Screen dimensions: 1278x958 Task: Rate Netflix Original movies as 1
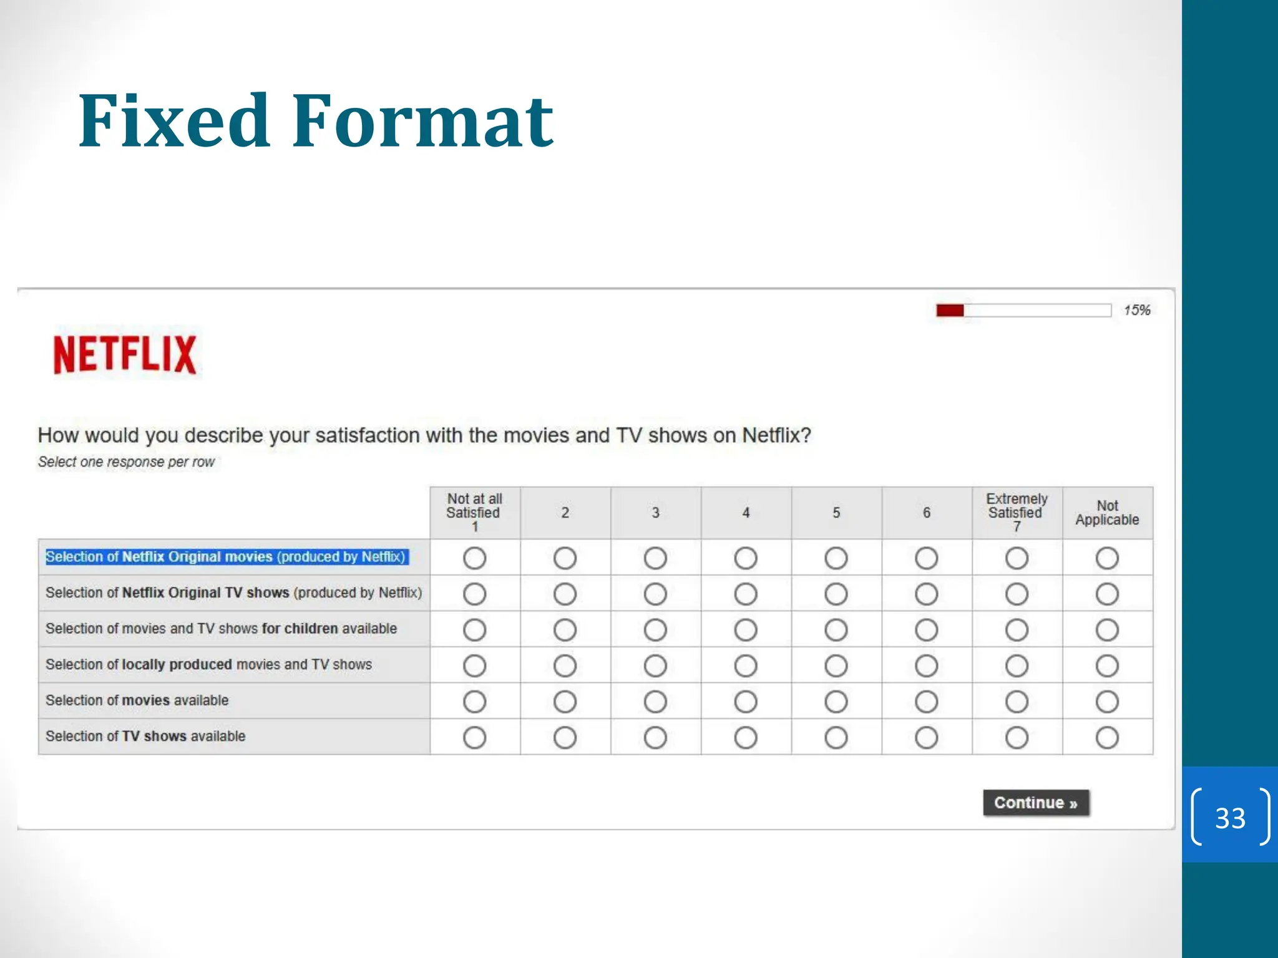pos(474,558)
